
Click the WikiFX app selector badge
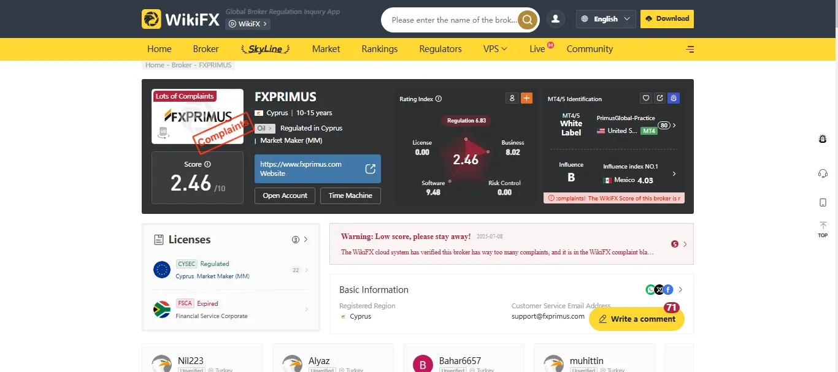pos(248,24)
